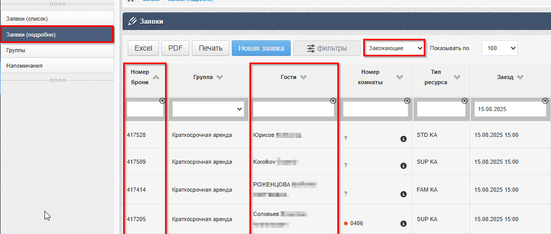This screenshot has width=551, height=234.
Task: Clear the Гости filter field
Action: click(x=333, y=101)
